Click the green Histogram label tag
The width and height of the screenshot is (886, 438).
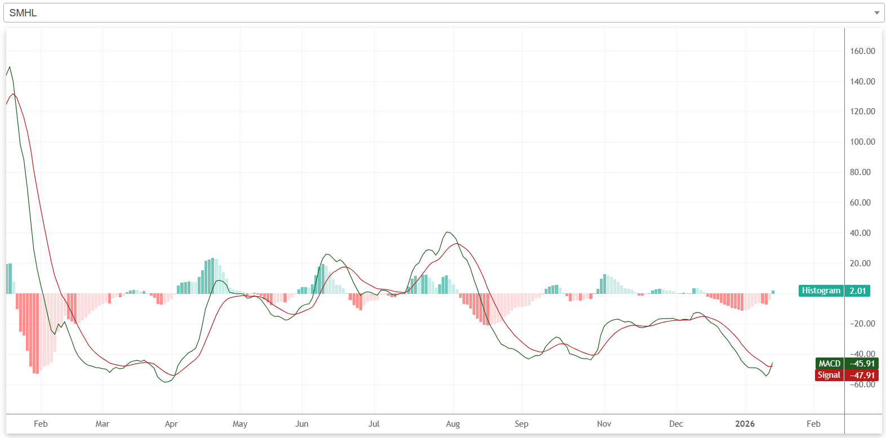821,290
